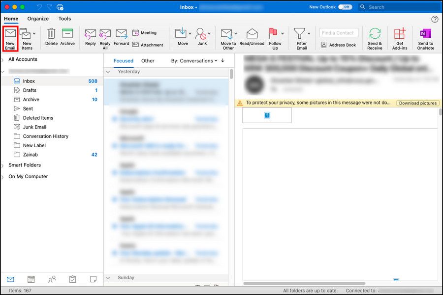
Task: Open the Move to Other dropdown arrow
Action: 236,33
